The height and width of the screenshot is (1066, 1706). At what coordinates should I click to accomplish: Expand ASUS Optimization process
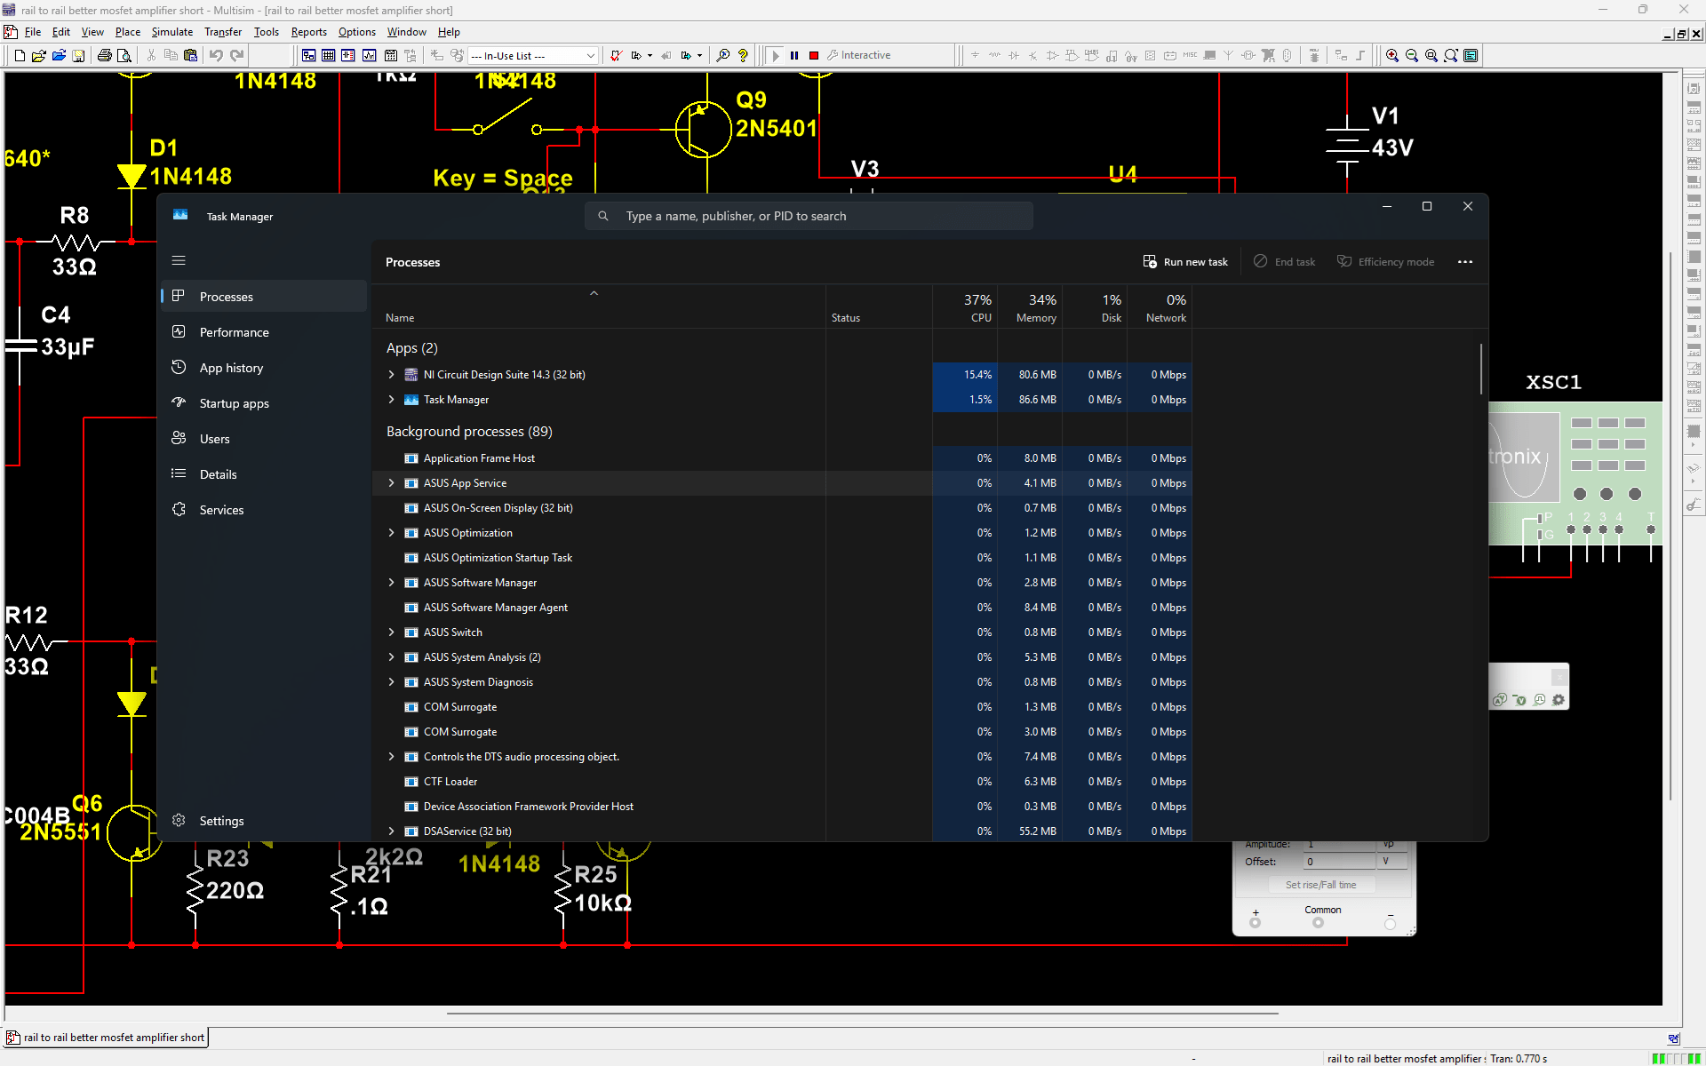(391, 533)
